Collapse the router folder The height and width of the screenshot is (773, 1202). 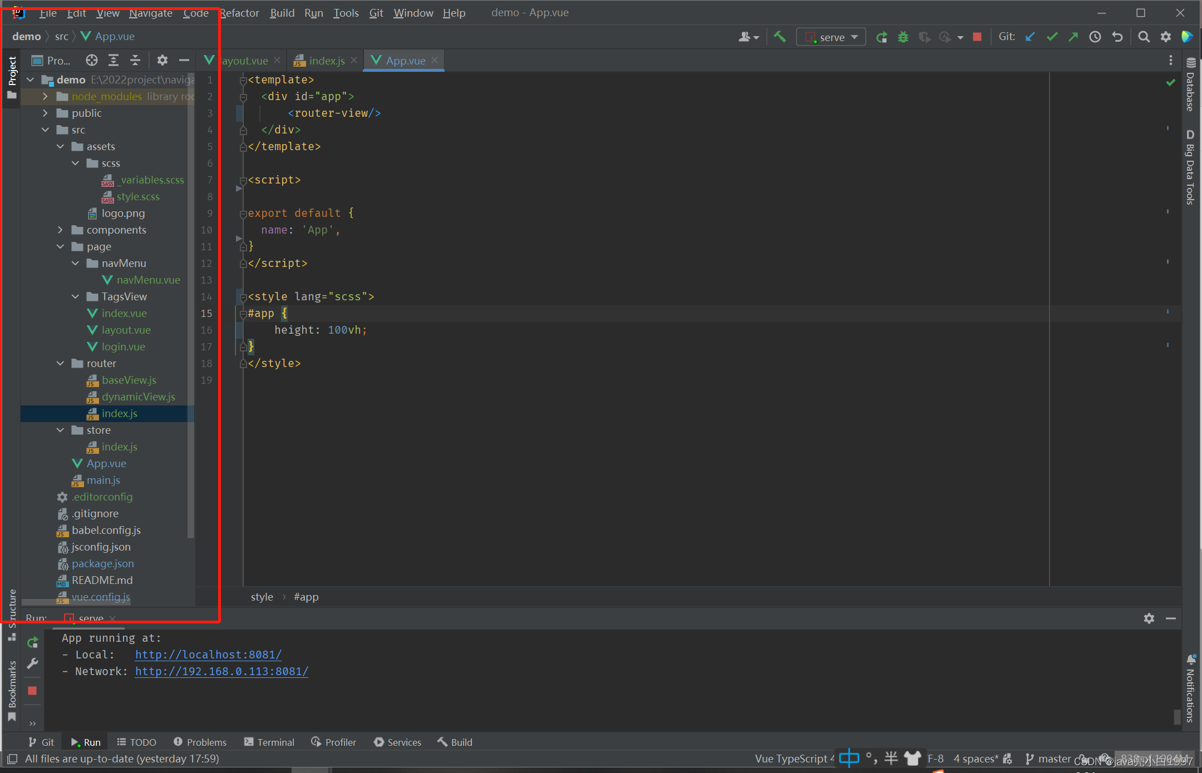(61, 363)
